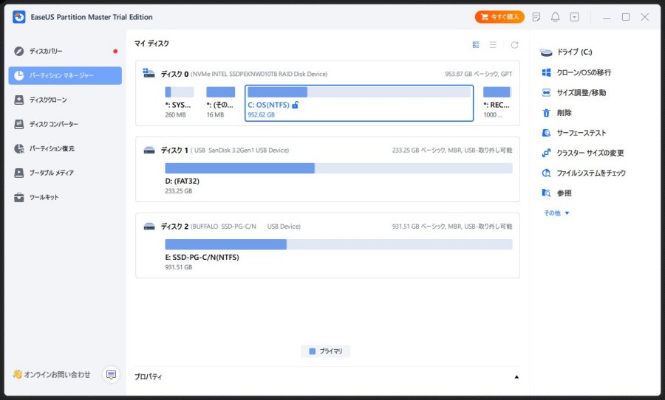665x400 pixels.
Task: Select クローン/OSの移行 action
Action: coord(577,72)
